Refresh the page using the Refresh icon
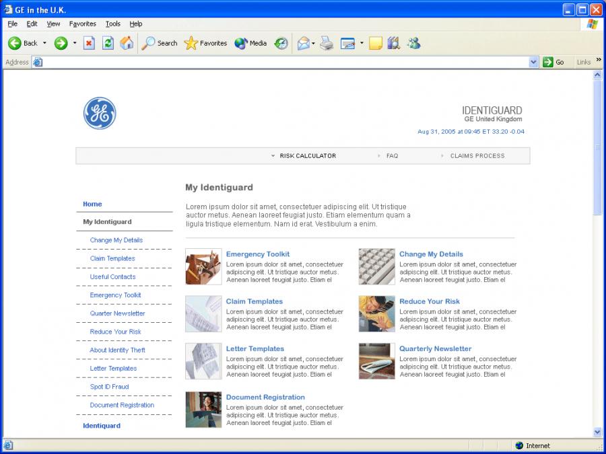 [x=108, y=43]
